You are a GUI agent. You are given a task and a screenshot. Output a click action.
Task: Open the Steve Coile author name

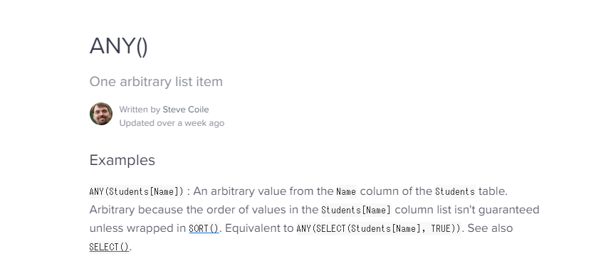[186, 110]
